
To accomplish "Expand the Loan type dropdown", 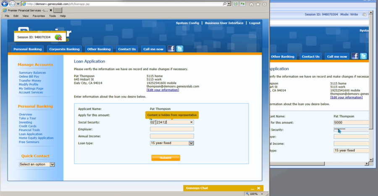I will 191,143.
